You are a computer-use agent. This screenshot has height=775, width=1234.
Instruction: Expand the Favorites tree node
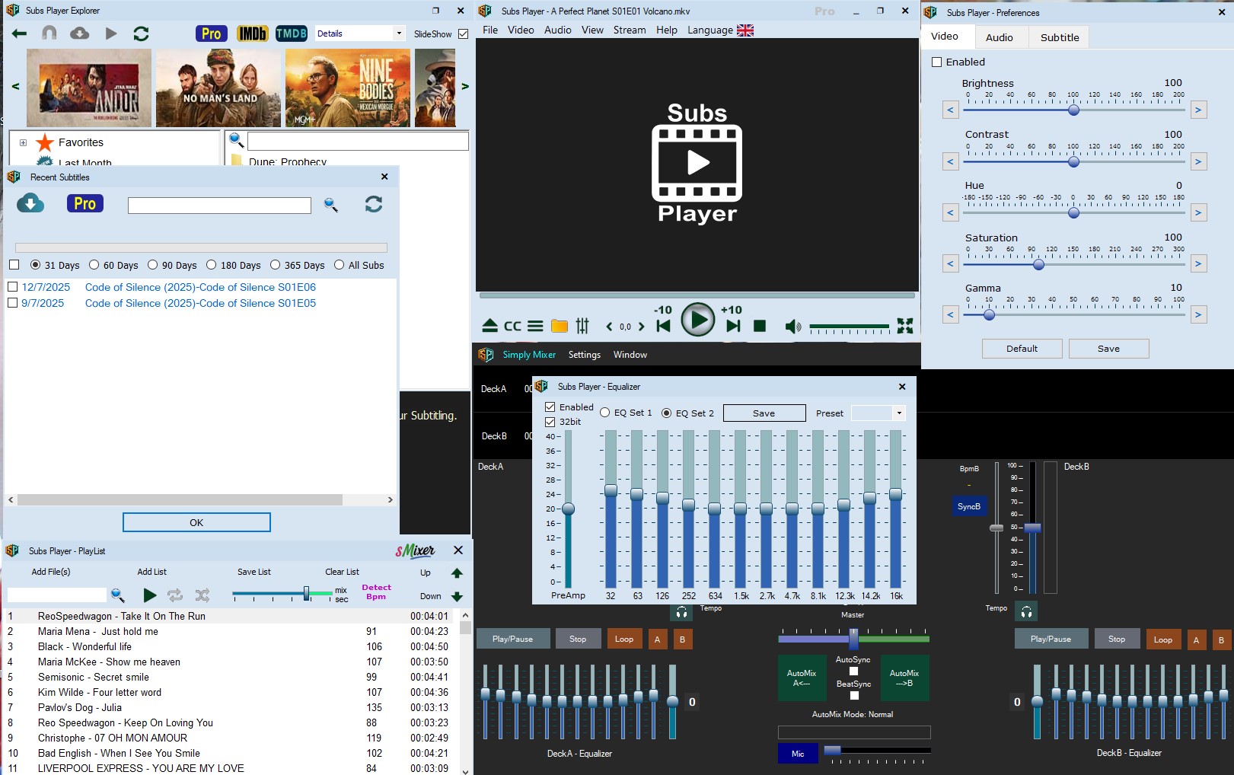(x=23, y=142)
